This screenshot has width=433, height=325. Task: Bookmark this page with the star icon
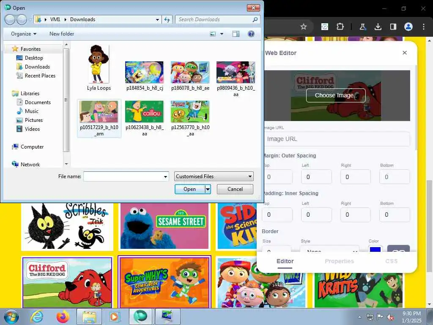[304, 27]
